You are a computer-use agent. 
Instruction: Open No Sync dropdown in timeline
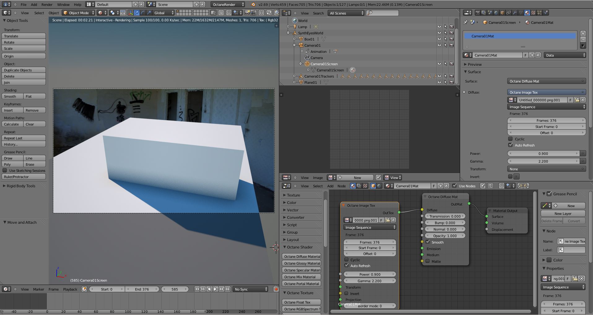250,289
